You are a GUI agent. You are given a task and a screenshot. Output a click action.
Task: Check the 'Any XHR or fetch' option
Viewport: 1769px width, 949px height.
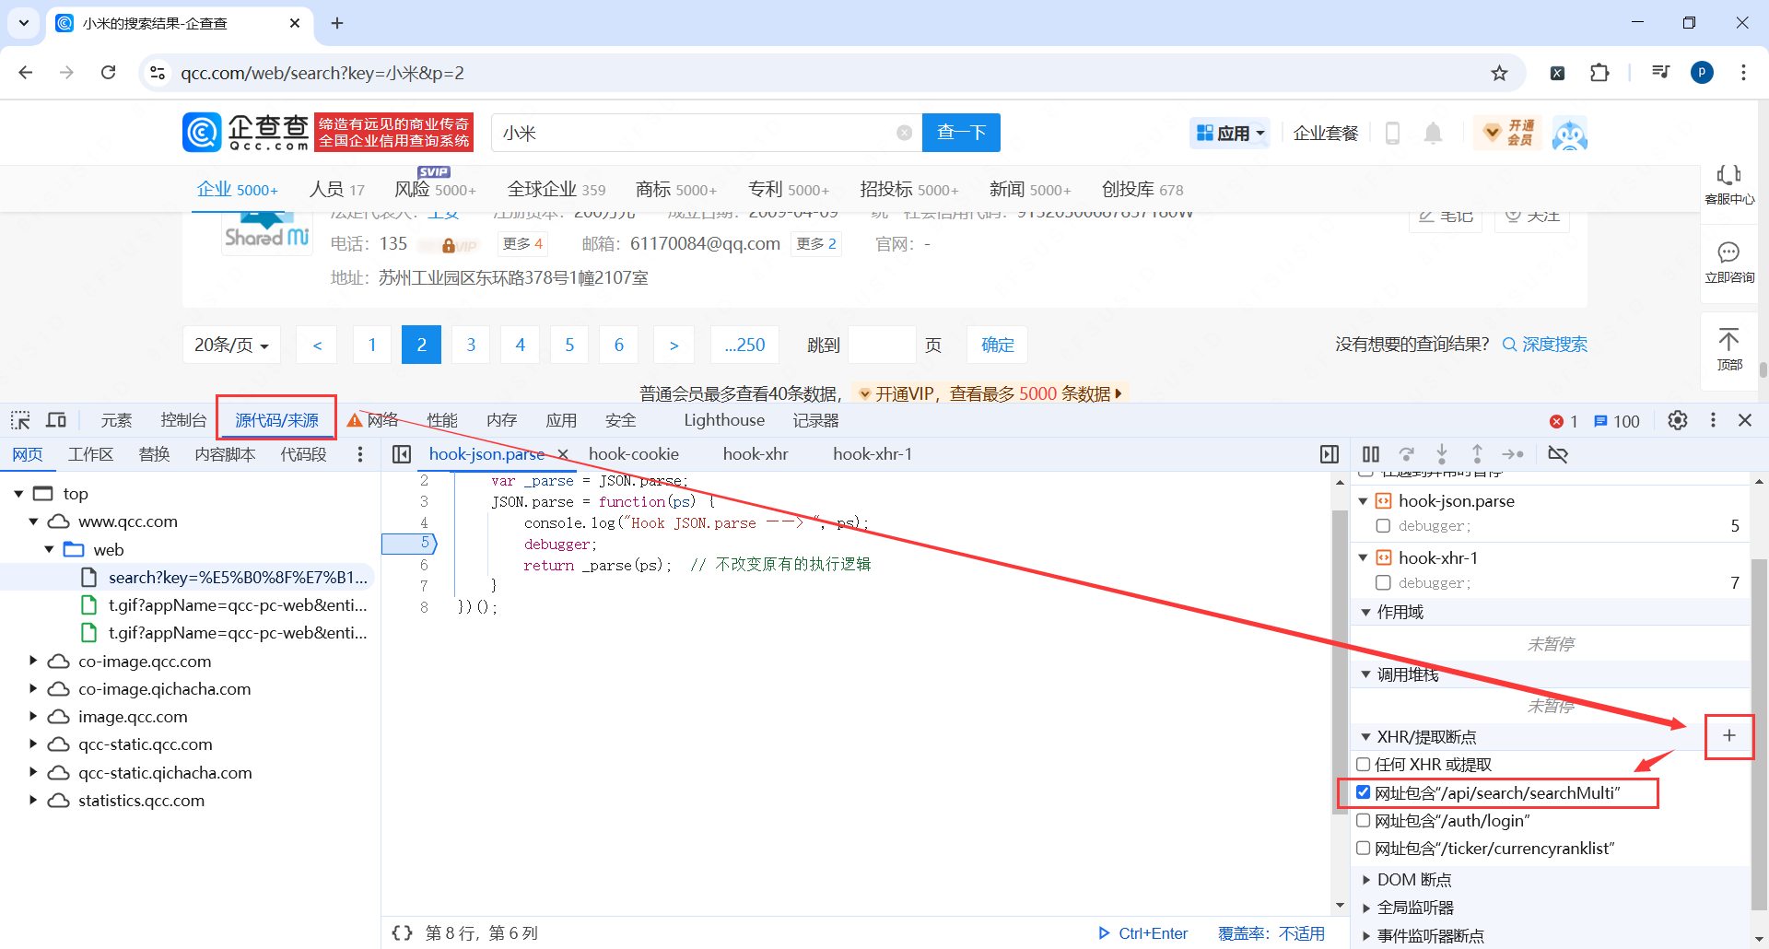tap(1364, 764)
